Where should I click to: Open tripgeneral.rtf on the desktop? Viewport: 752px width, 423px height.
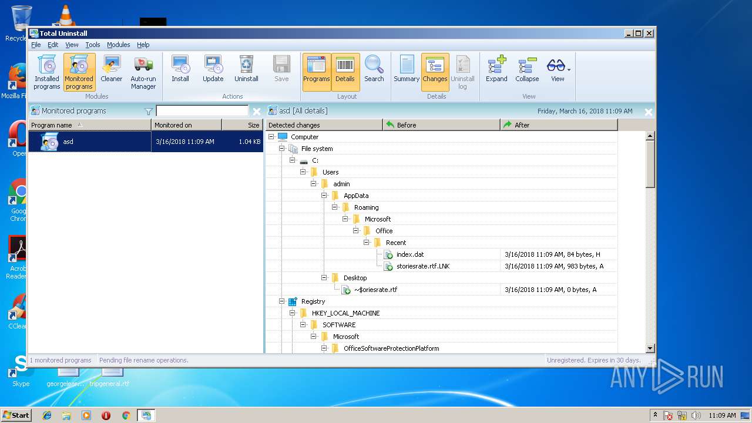pyautogui.click(x=110, y=376)
